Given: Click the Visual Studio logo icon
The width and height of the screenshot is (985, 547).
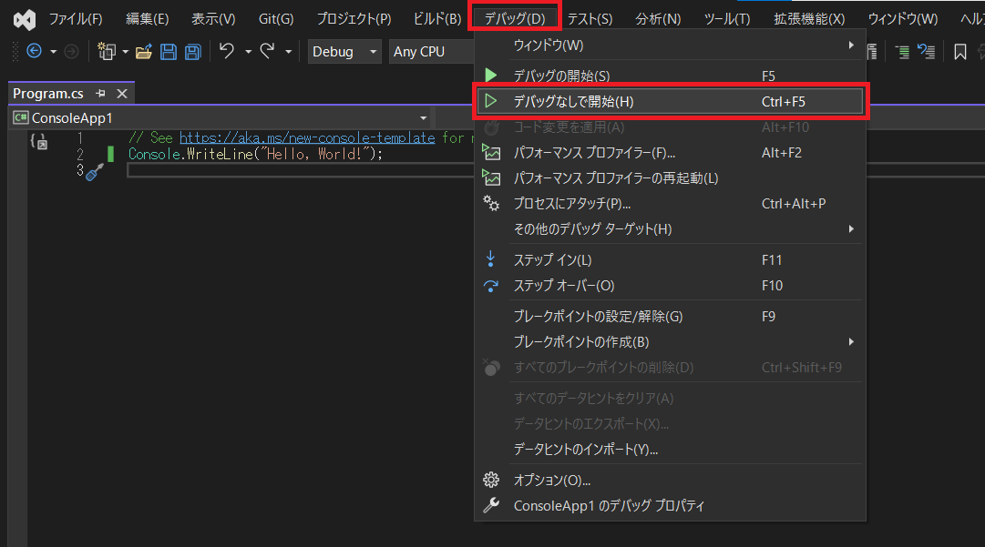Looking at the screenshot, I should tap(24, 18).
